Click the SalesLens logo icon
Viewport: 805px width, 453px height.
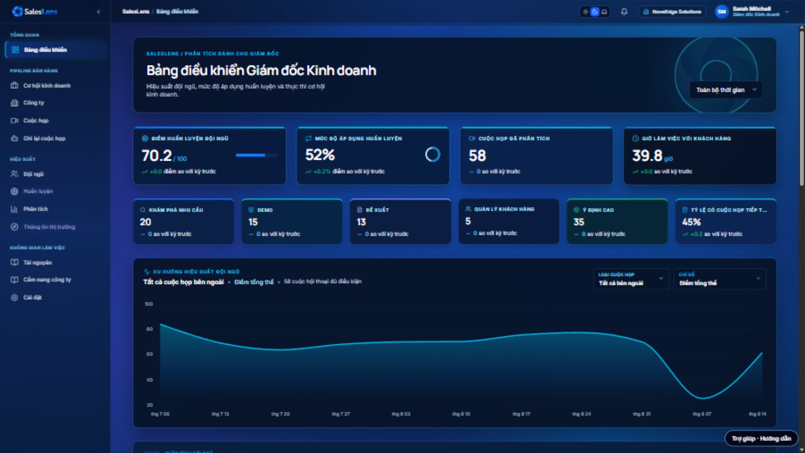point(17,12)
